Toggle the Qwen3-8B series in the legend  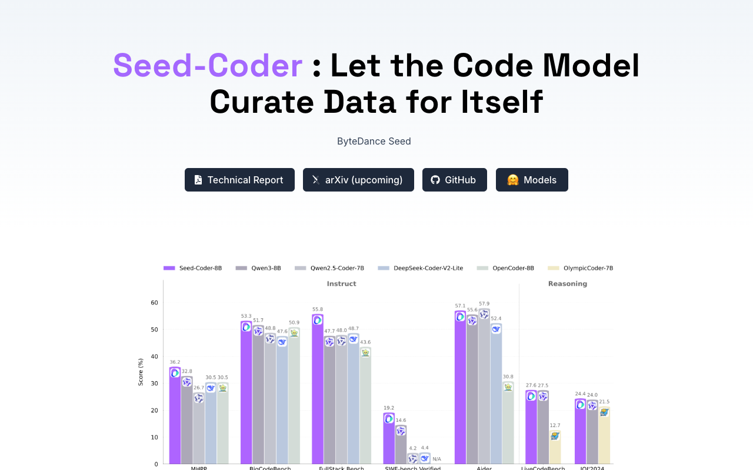tap(258, 268)
